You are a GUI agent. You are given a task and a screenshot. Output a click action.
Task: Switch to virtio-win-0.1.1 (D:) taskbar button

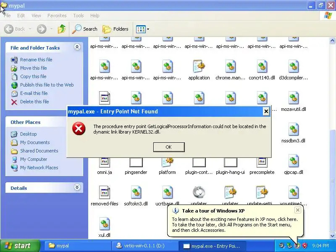(x=144, y=246)
